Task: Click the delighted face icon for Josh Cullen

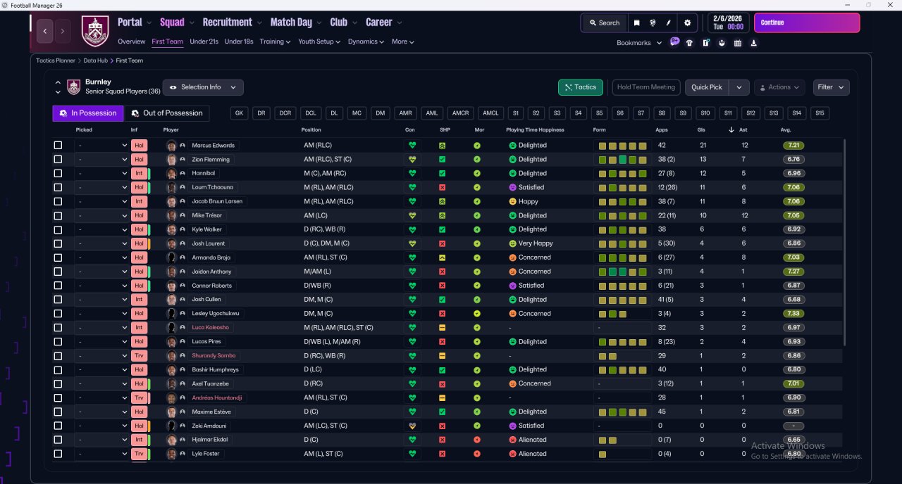Action: pos(512,300)
